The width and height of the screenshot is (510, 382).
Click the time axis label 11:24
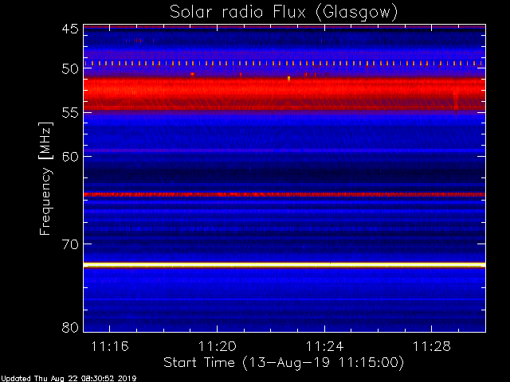324,347
